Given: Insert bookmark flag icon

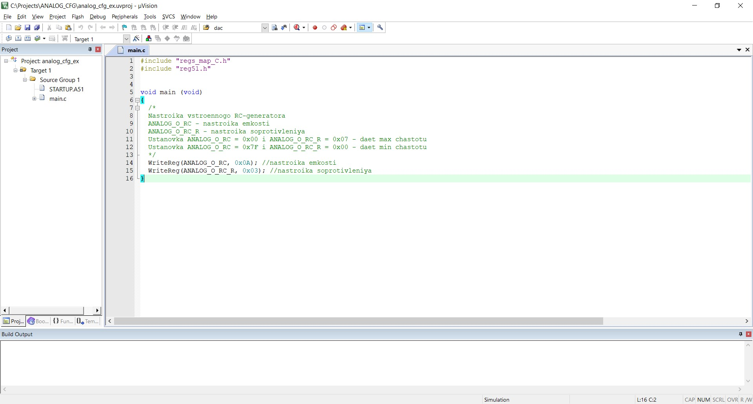Looking at the screenshot, I should (x=125, y=27).
